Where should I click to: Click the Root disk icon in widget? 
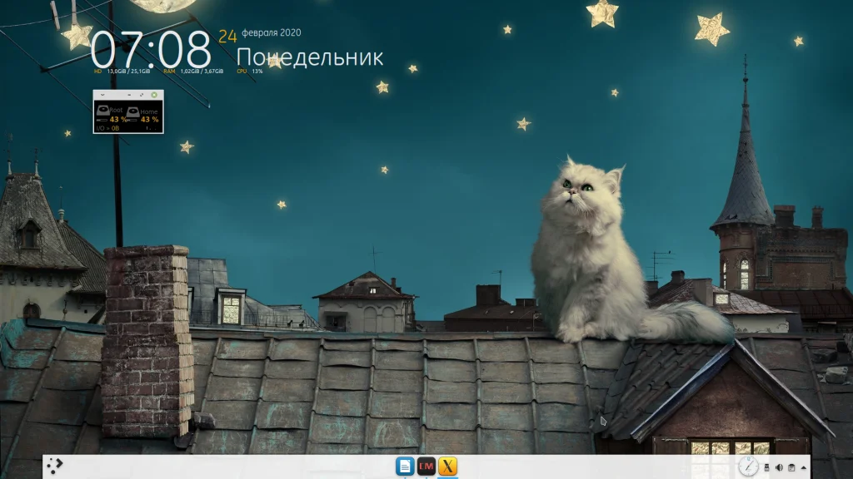103,110
